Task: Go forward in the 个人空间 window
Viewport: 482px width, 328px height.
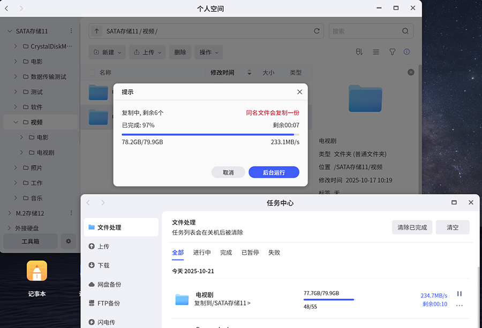Action: [21, 8]
